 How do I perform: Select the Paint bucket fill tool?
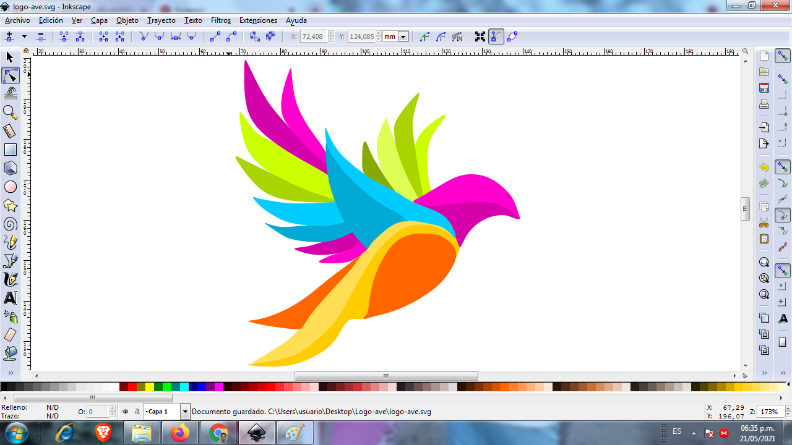tap(10, 354)
